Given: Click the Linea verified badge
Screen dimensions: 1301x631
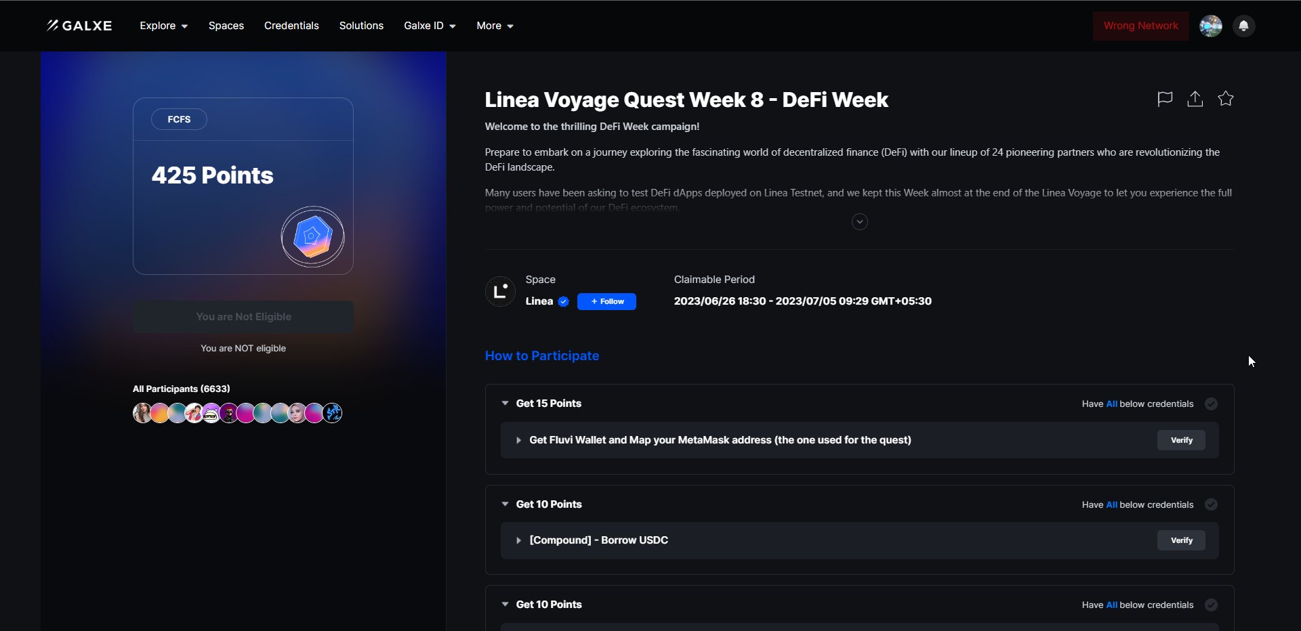Looking at the screenshot, I should pyautogui.click(x=563, y=302).
